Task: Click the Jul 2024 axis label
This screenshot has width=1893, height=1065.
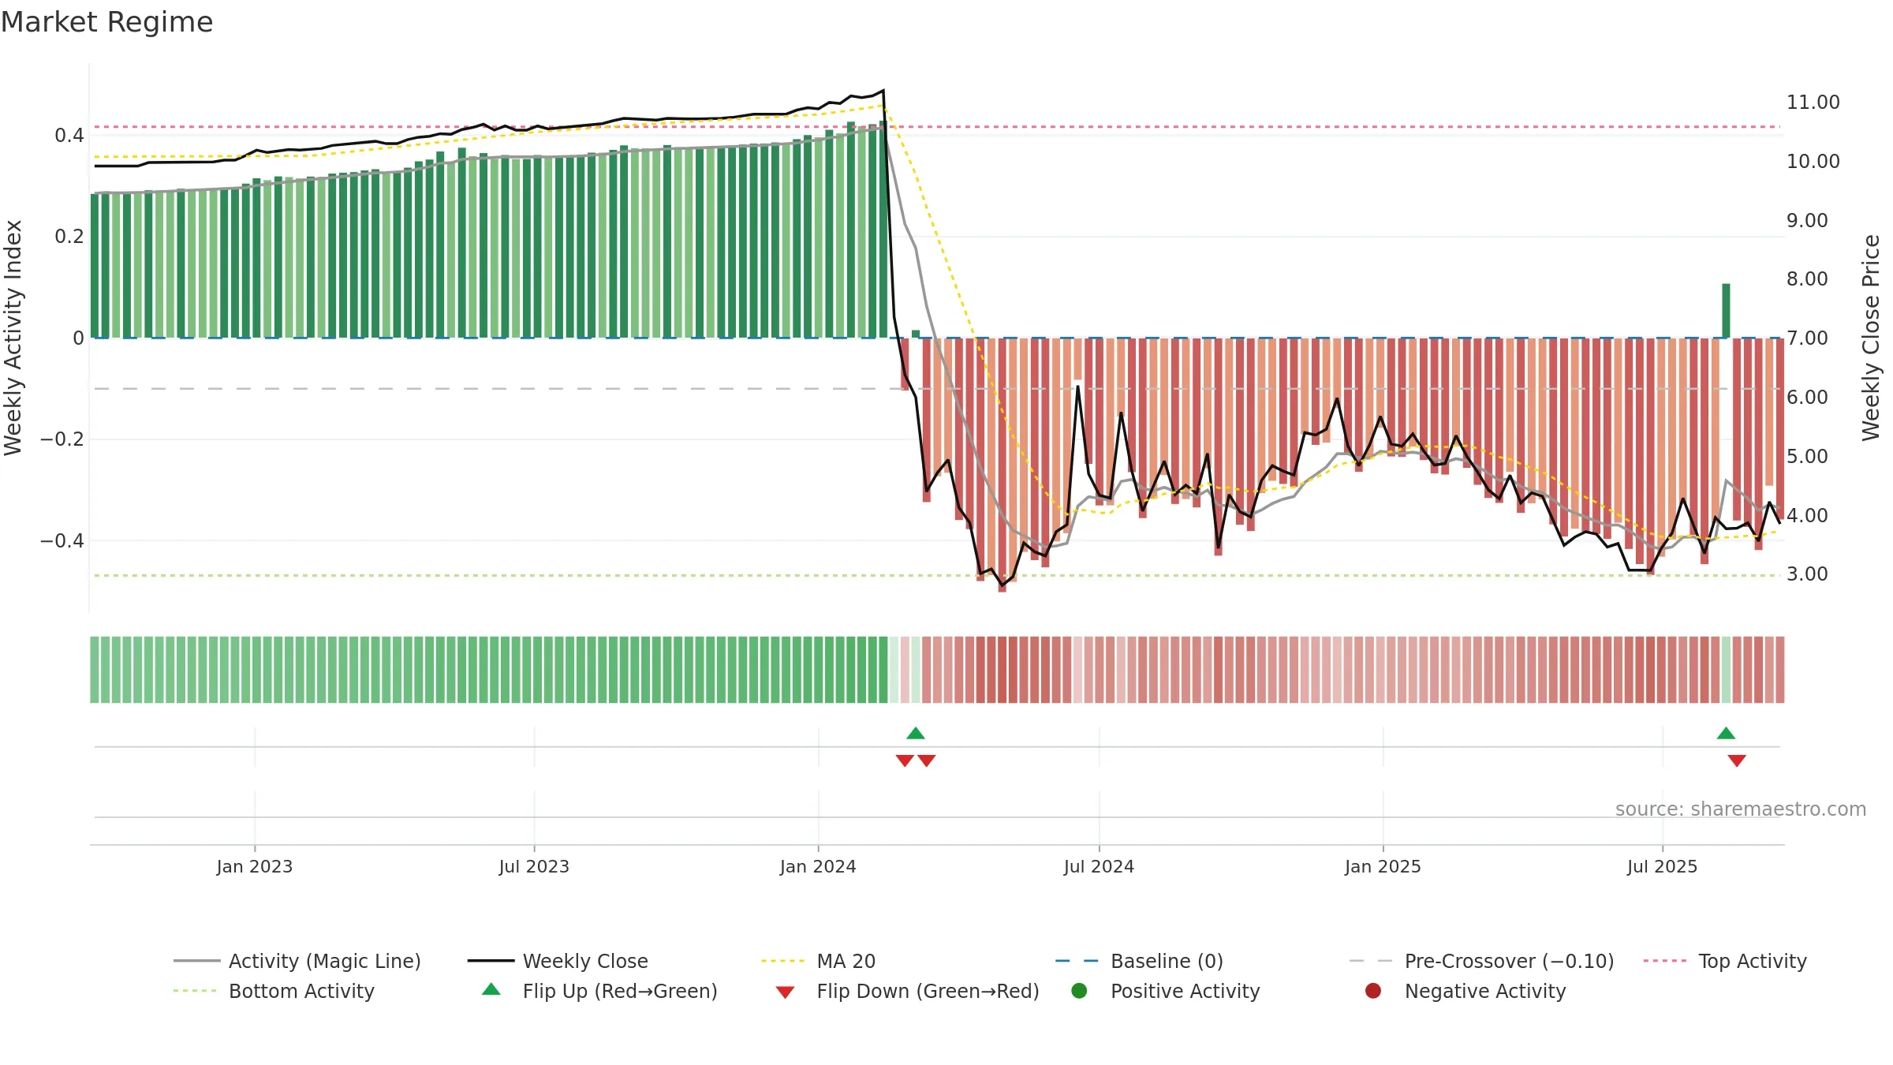Action: click(1099, 866)
